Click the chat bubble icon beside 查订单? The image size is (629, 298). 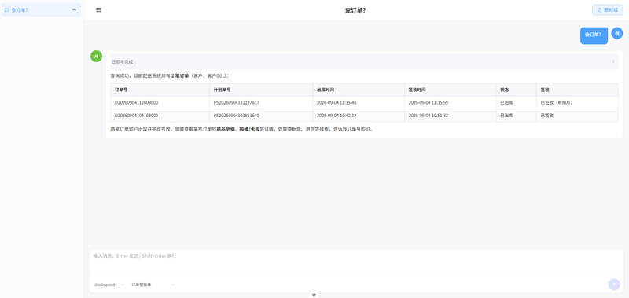pos(6,10)
